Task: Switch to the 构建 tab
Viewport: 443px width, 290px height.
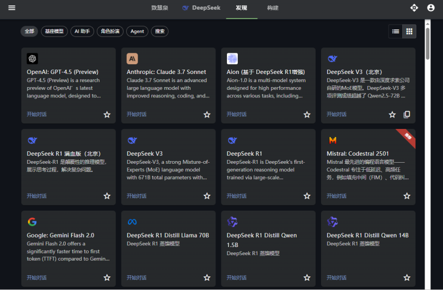Action: pos(273,8)
